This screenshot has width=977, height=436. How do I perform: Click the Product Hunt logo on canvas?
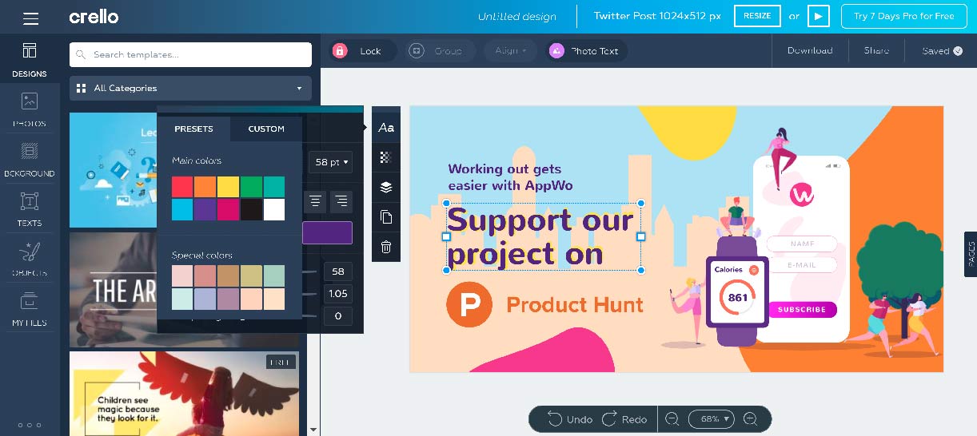point(469,304)
